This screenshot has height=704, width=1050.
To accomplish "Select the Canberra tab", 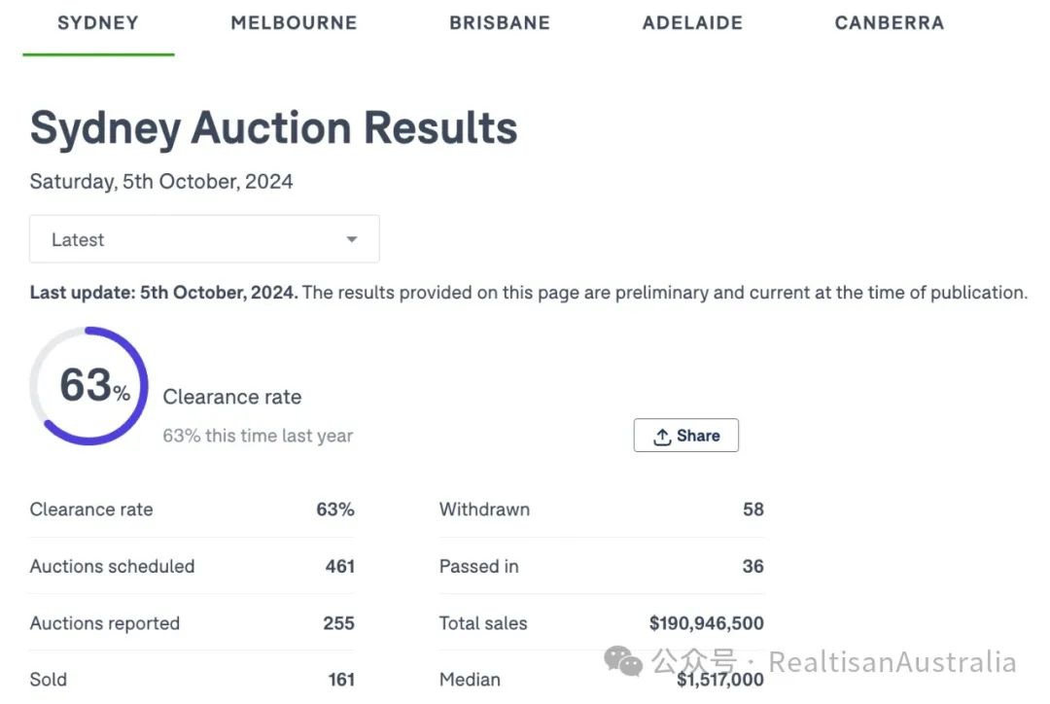I will click(889, 22).
